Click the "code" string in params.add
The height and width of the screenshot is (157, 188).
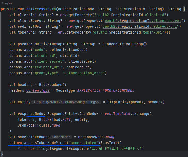point(39,50)
